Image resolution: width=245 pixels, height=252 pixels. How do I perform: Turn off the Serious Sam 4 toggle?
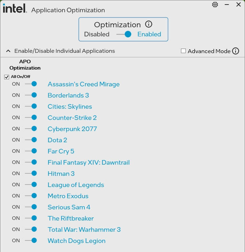click(x=31, y=207)
